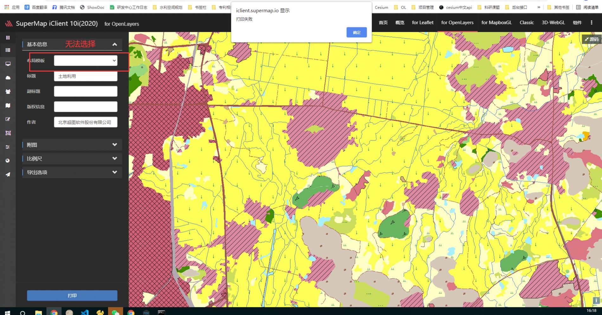The height and width of the screenshot is (315, 602).
Task: Expand the 比例尺 section
Action: pos(72,159)
